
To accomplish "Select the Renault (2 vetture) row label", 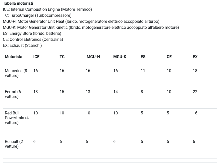I will [14, 144].
